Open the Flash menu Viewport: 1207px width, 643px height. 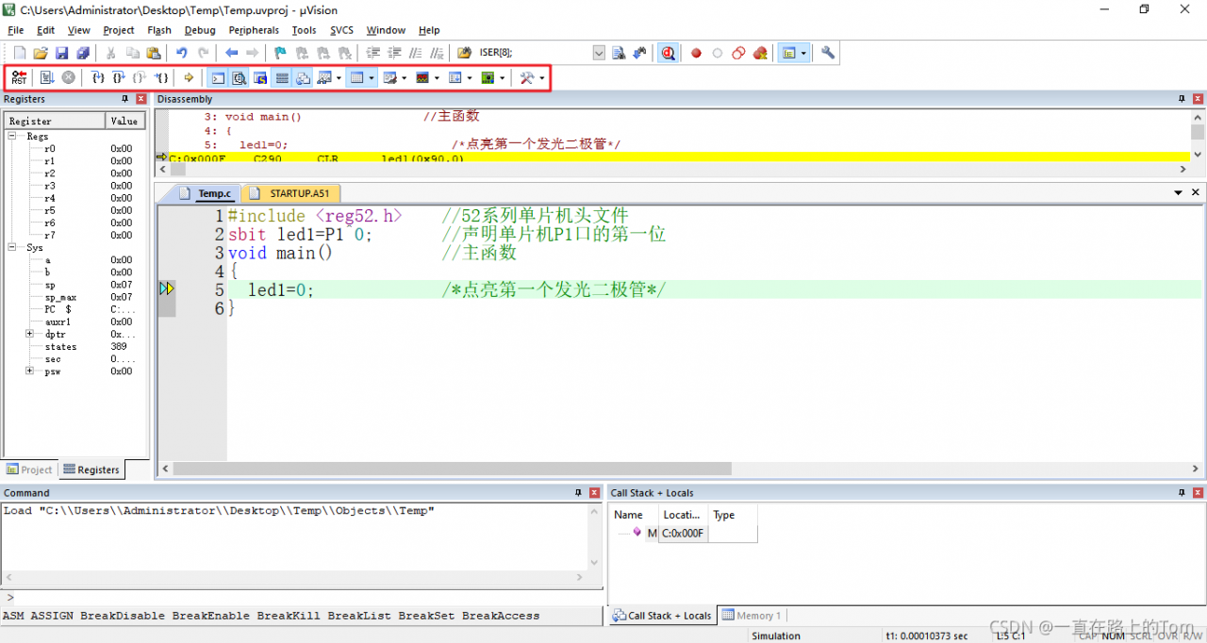[x=159, y=30]
